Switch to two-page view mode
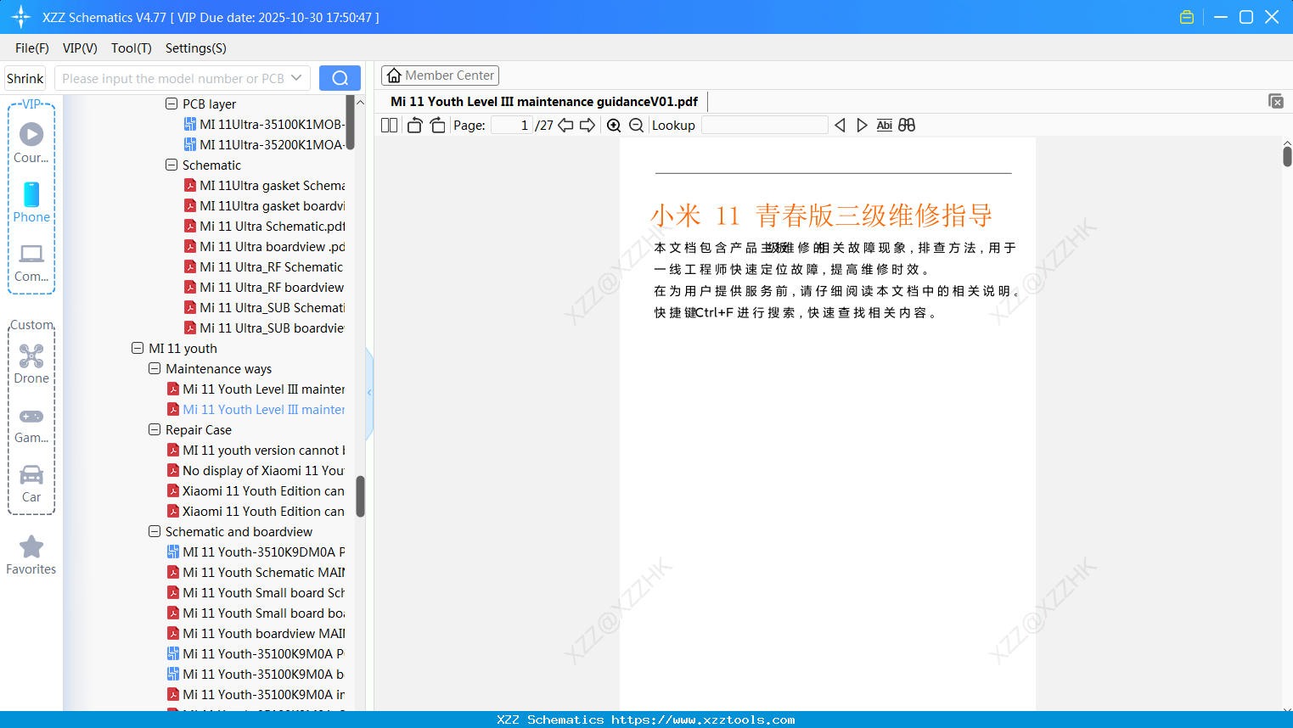The width and height of the screenshot is (1293, 728). click(x=389, y=125)
